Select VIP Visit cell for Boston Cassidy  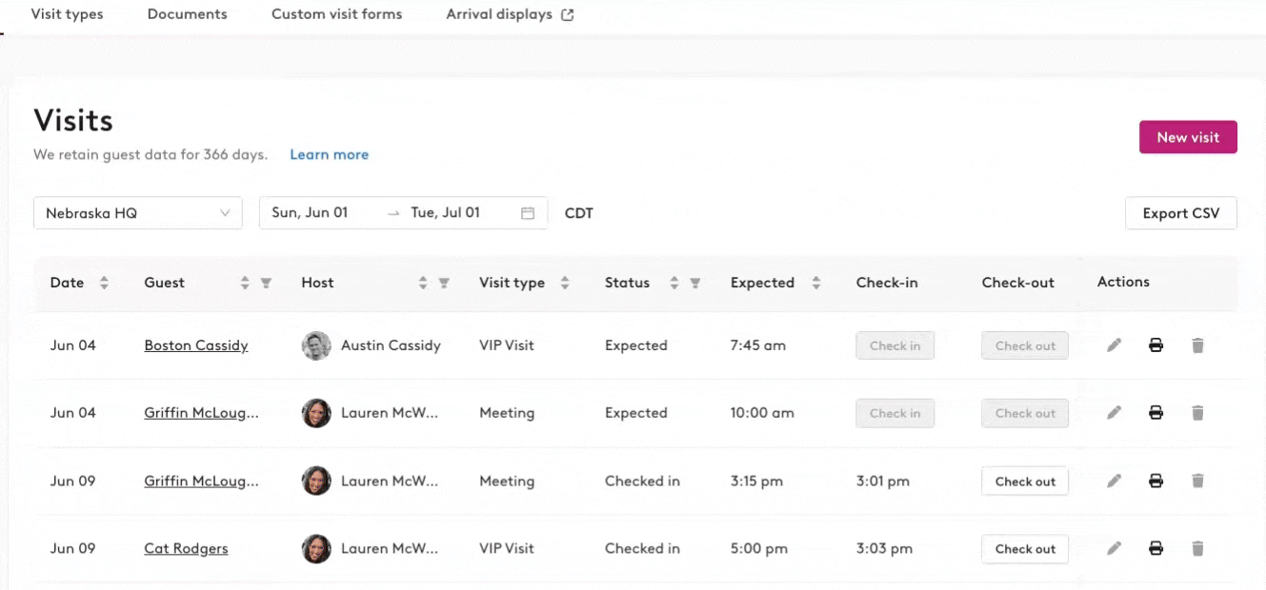coord(507,345)
